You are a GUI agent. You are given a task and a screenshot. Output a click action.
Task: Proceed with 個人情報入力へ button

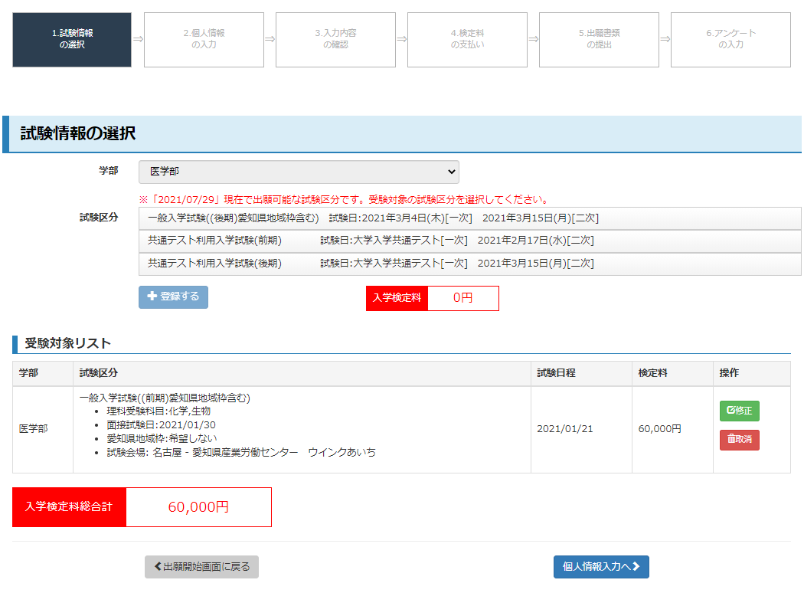(601, 567)
